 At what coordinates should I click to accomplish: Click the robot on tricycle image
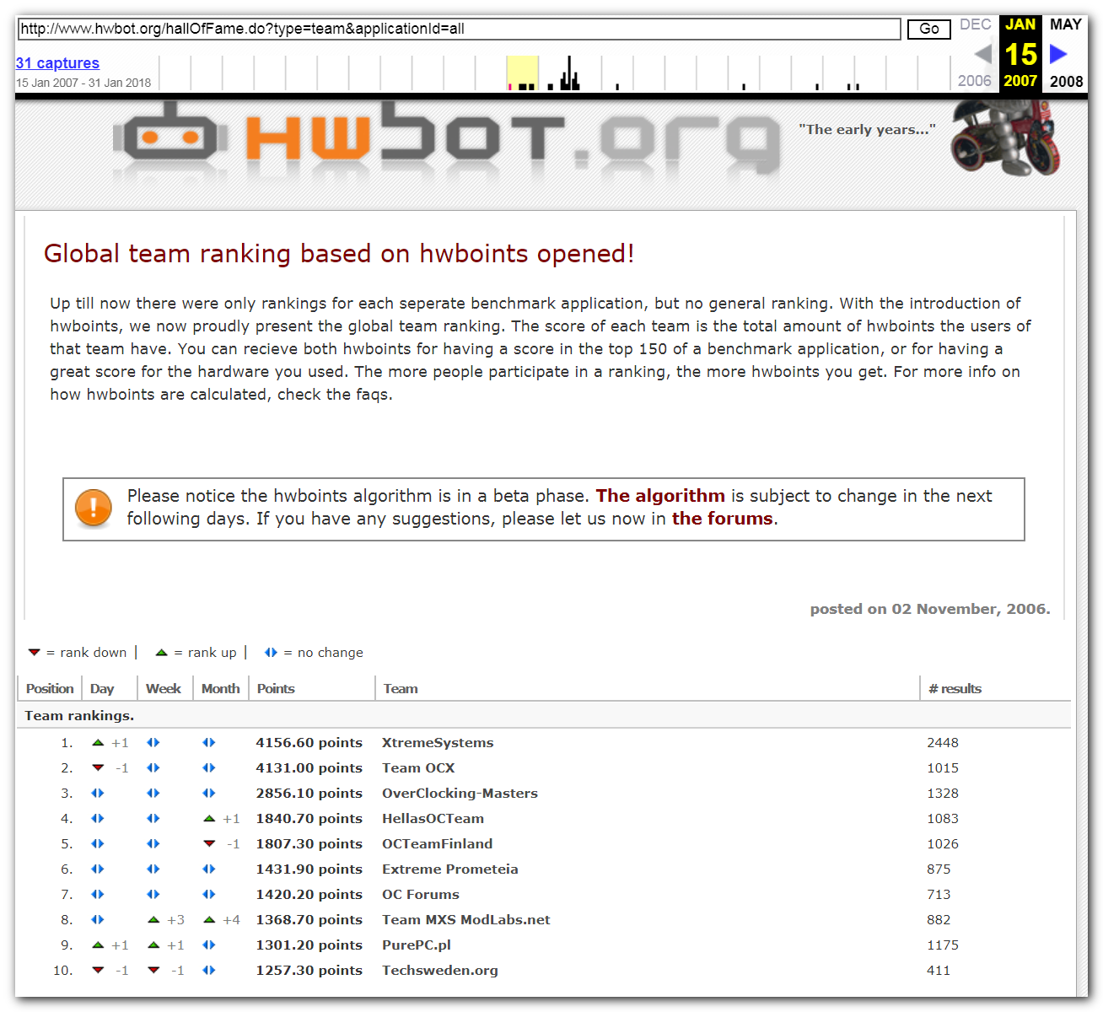click(x=1006, y=137)
